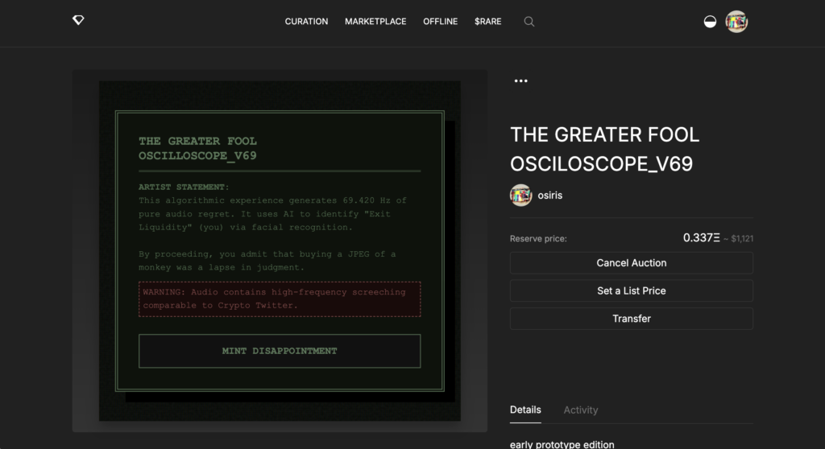Select the Details tab
825x449 pixels.
point(525,410)
